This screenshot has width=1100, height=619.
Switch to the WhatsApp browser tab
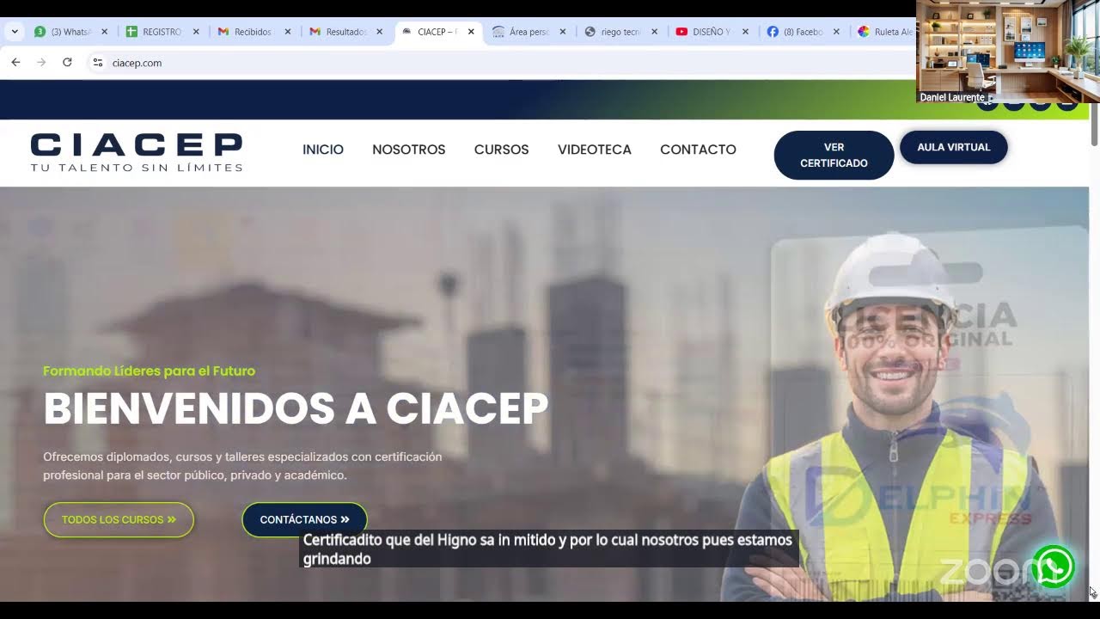(x=62, y=32)
